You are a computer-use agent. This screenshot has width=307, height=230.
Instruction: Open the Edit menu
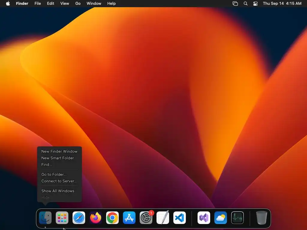click(50, 4)
